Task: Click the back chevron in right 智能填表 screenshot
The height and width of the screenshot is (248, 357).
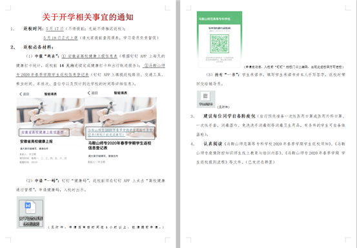Action: (x=89, y=93)
